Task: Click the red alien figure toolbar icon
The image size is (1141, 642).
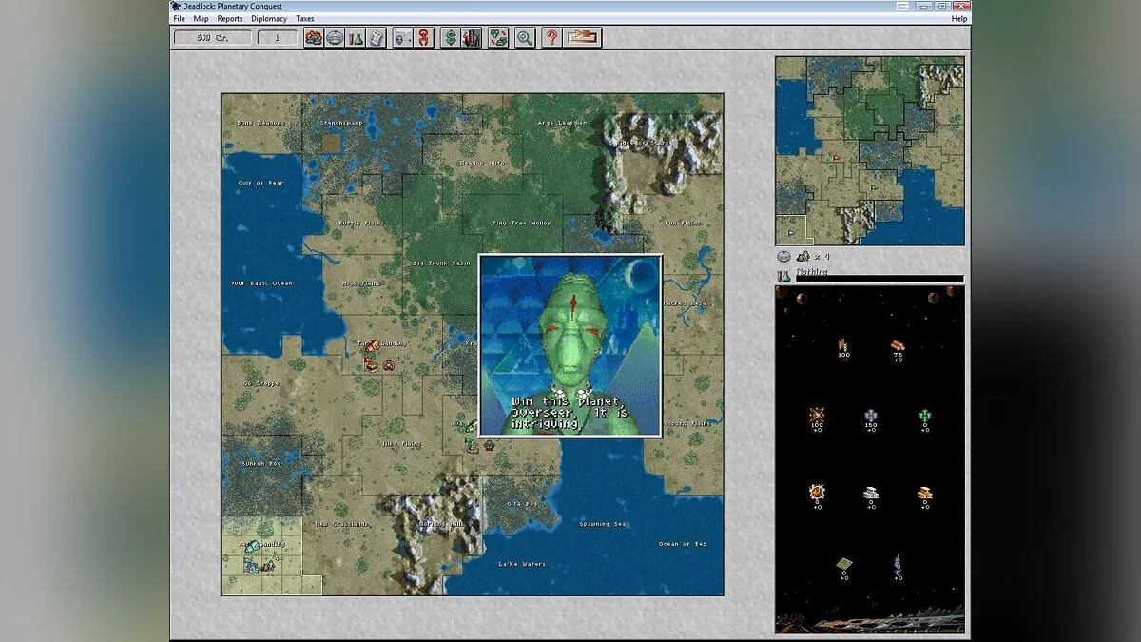Action: (x=424, y=38)
